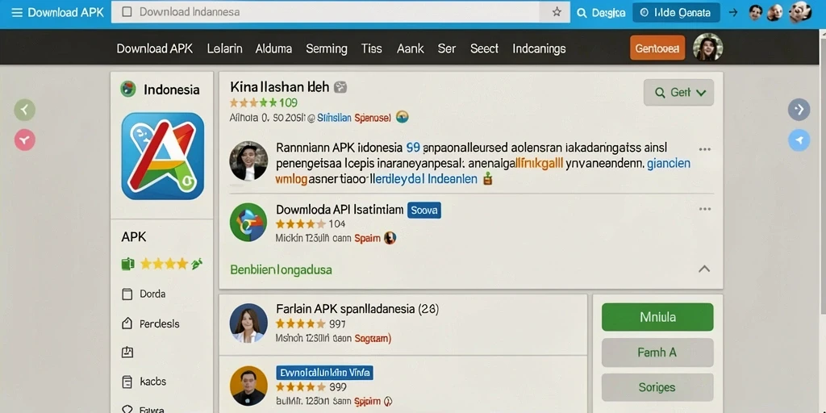Screen dimensions: 826x413
Task: Click the purple right-arrow circle button
Action: (x=799, y=110)
